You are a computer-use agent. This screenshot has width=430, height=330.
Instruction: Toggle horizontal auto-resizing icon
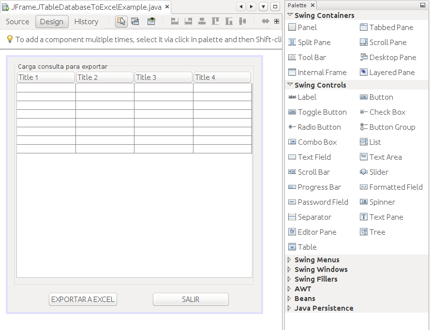point(265,21)
